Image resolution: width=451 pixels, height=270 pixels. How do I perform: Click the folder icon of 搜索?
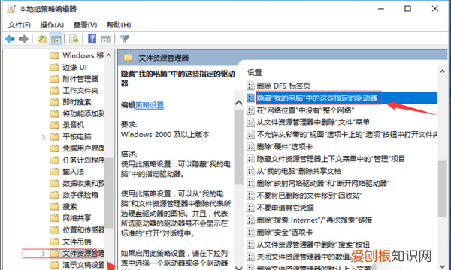[54, 206]
